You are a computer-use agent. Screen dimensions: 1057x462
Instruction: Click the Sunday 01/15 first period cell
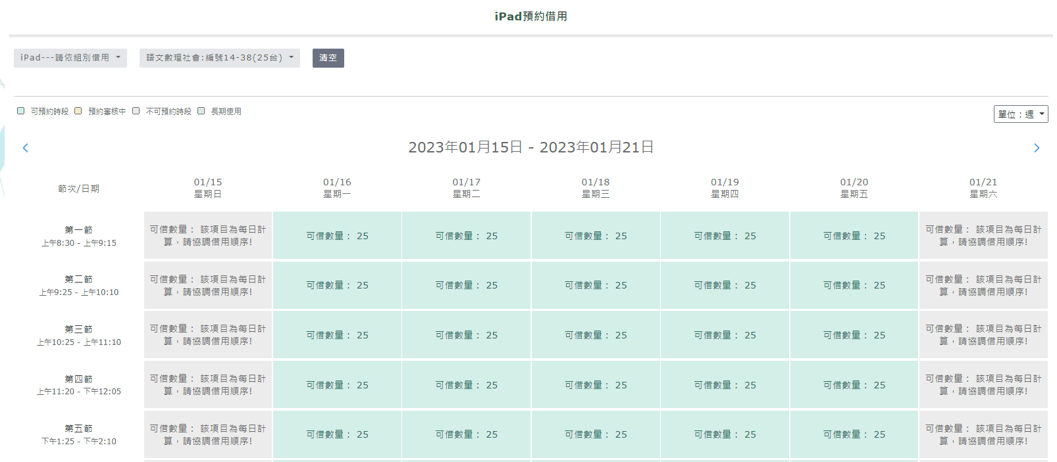click(x=208, y=236)
